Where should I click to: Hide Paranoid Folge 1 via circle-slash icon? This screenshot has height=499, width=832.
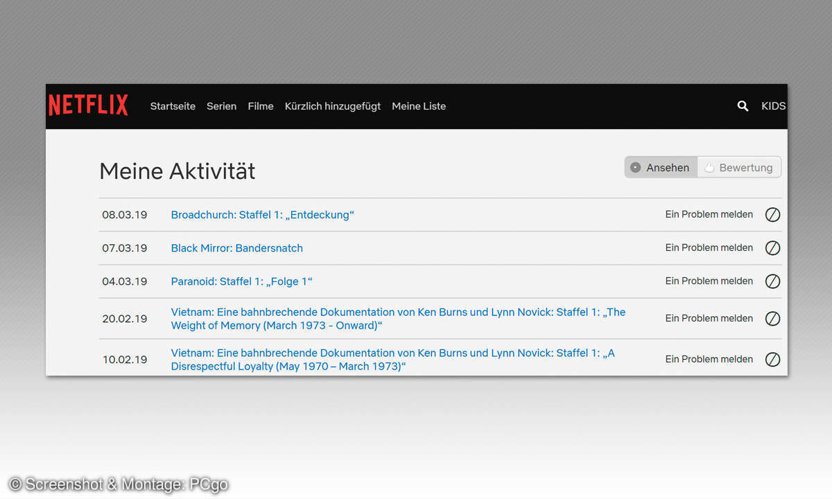click(x=772, y=281)
